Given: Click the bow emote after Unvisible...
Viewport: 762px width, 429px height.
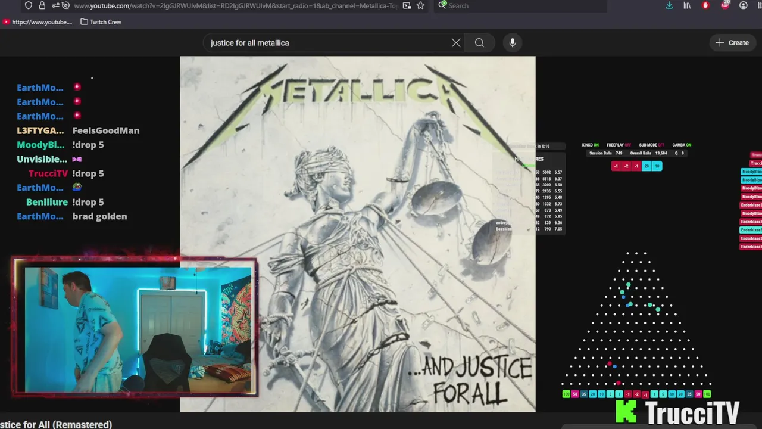Looking at the screenshot, I should click(77, 159).
